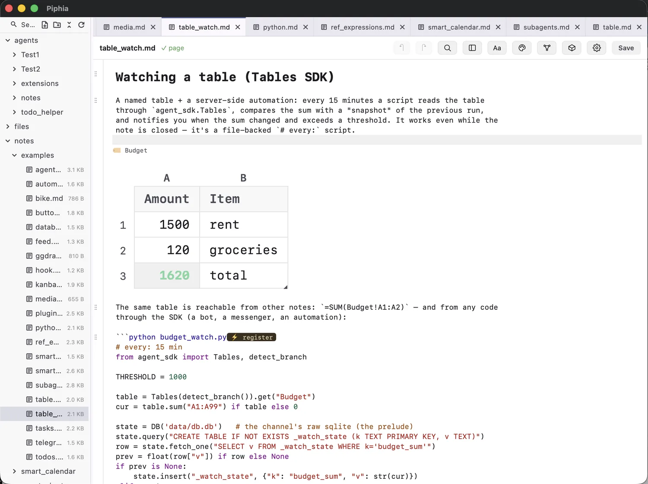This screenshot has height=484, width=648.
Task: Click the table resize handle corner
Action: (x=286, y=287)
